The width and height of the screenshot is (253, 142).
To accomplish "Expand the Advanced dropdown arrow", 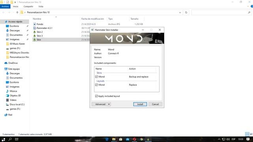I will 109,104.
